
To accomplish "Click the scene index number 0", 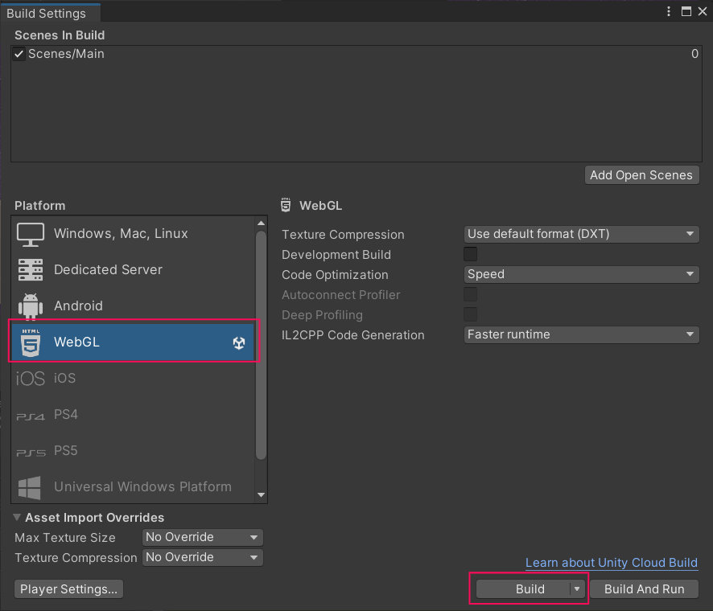I will (694, 54).
